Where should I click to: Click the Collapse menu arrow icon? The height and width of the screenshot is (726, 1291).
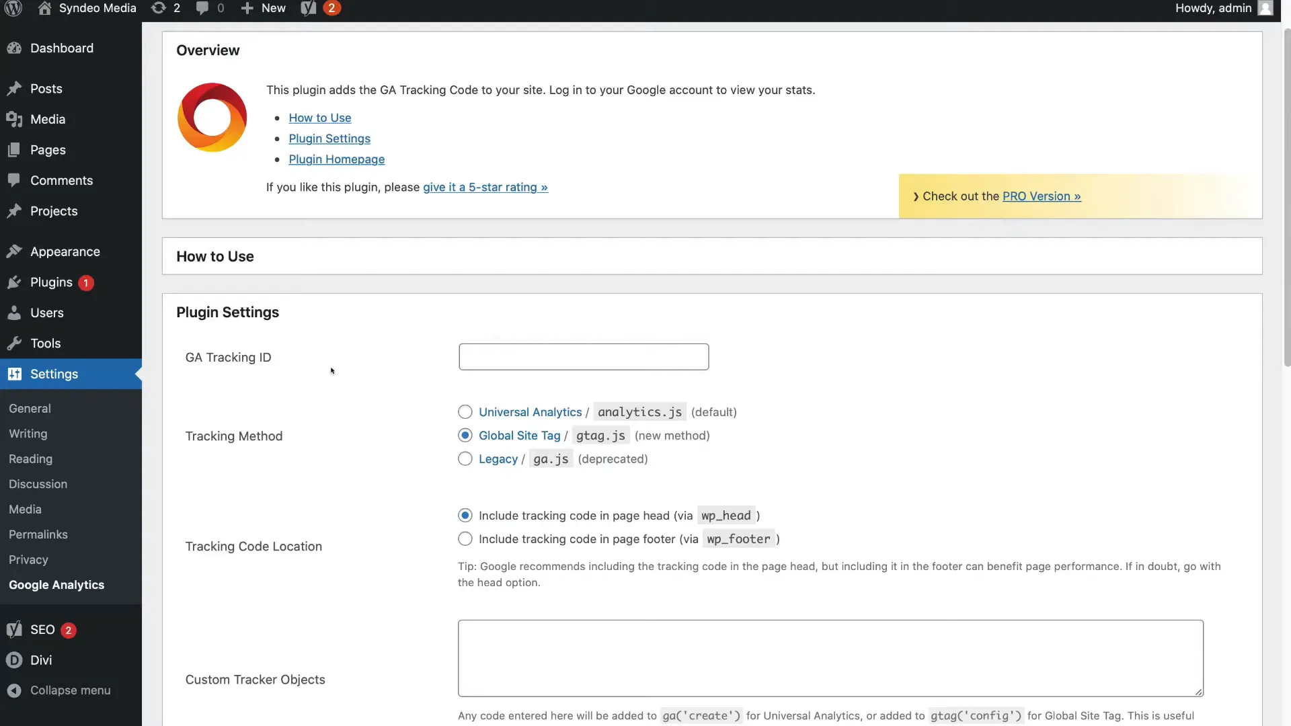pyautogui.click(x=14, y=690)
